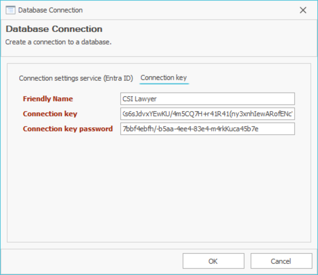The height and width of the screenshot is (275, 318).
Task: Click the blank footer area left of OK
Action: coord(91,261)
